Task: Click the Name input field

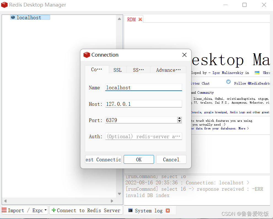Action: click(144, 87)
